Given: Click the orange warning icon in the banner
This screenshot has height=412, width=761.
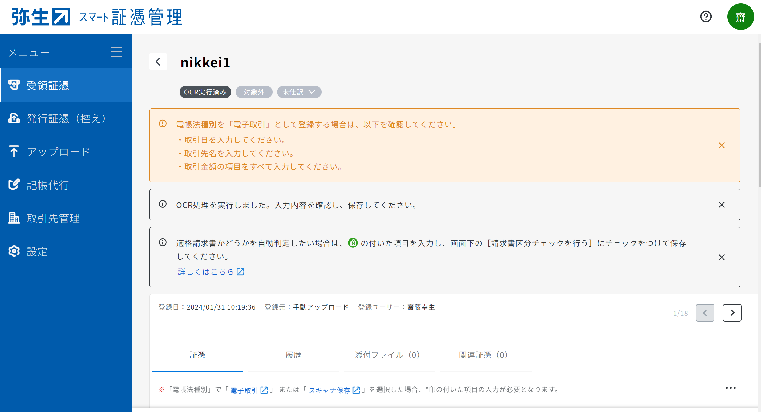Looking at the screenshot, I should (x=163, y=123).
